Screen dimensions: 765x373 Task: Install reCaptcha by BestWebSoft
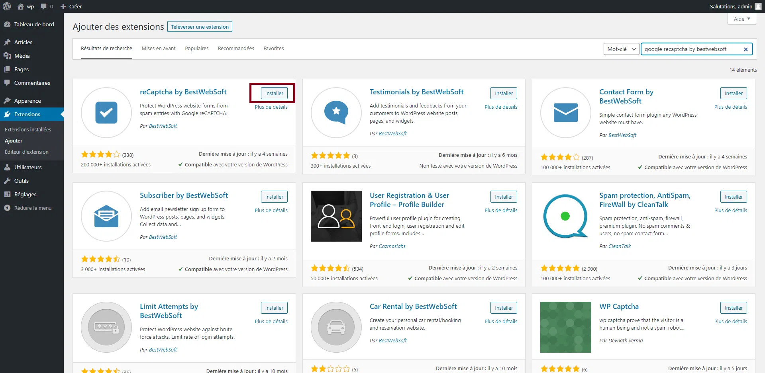(274, 93)
